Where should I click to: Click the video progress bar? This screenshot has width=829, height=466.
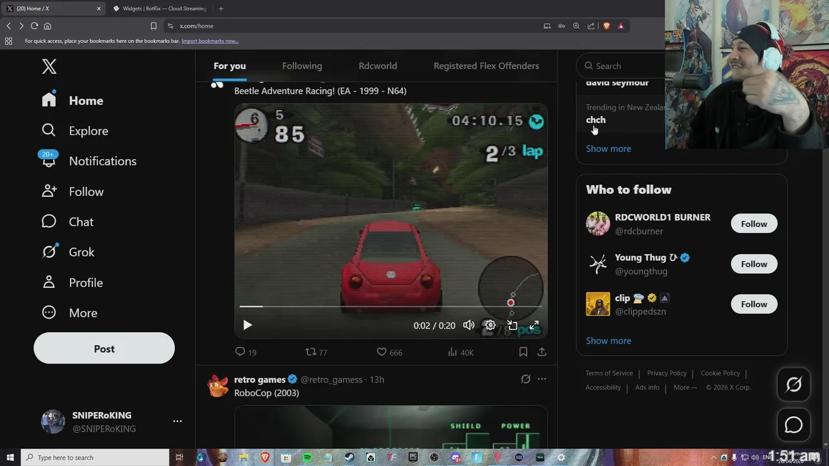point(391,307)
